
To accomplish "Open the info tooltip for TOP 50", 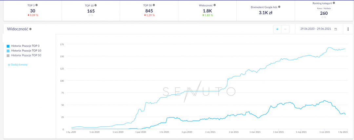I will point(154,5).
